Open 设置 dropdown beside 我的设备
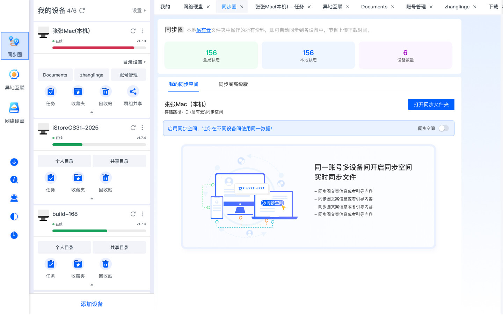The image size is (503, 328). [139, 11]
